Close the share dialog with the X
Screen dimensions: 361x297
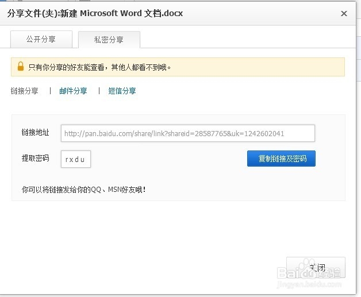coord(344,14)
